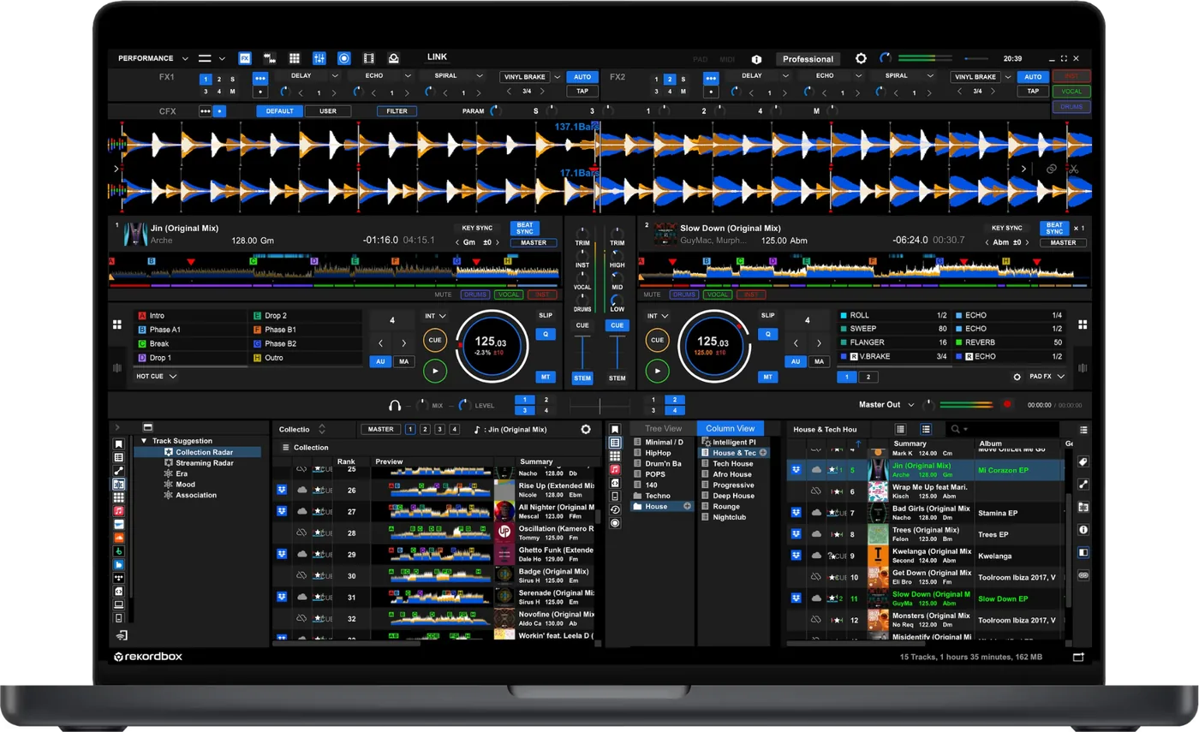Open the red music note icon in left sidebar

(x=118, y=511)
